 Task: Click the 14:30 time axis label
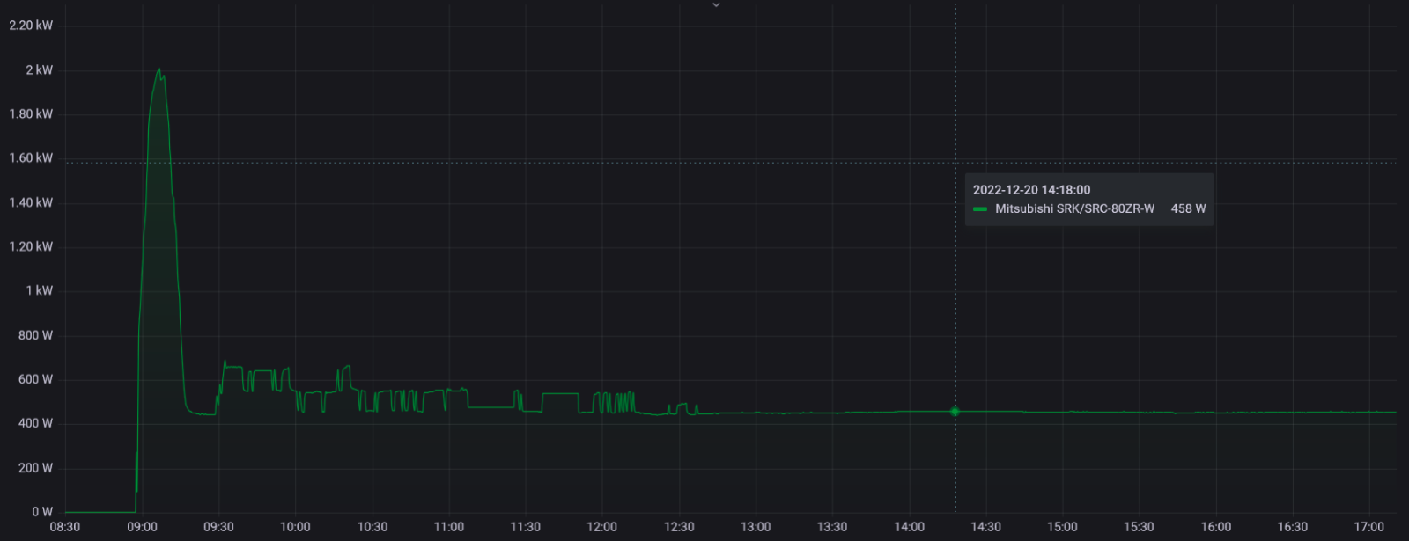(x=986, y=527)
